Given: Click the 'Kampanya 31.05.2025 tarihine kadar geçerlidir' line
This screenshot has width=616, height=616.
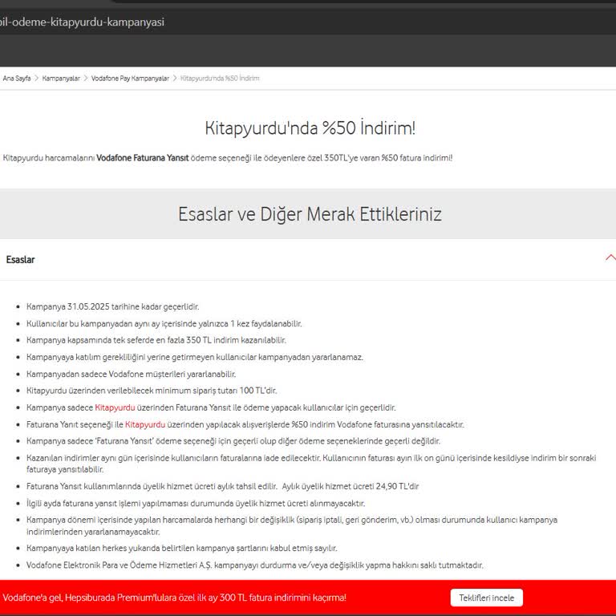Looking at the screenshot, I should (113, 307).
